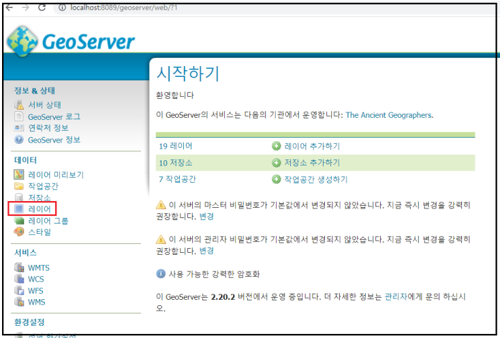Screen dimensions: 500x338
Task: Open the GeoServer 로그 link
Action: 54,117
